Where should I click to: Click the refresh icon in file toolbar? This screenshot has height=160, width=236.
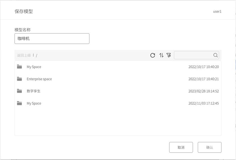[153, 55]
